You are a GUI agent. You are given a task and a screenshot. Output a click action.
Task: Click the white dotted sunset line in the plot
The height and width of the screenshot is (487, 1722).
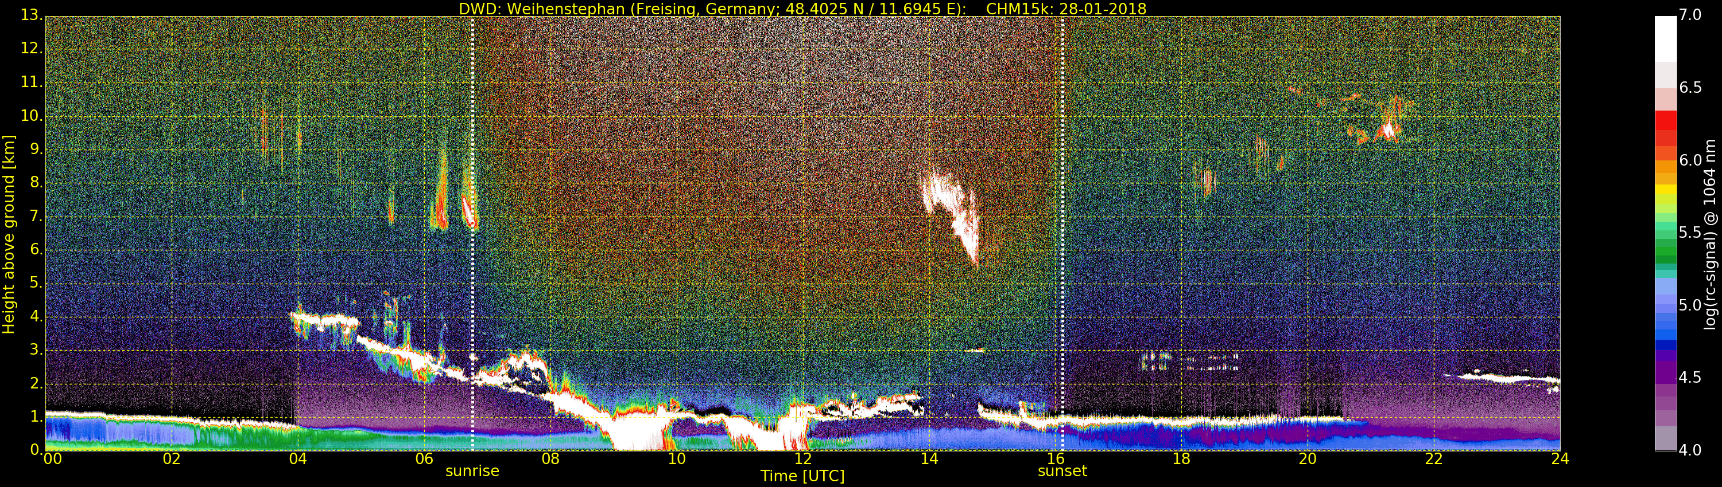point(1063,234)
